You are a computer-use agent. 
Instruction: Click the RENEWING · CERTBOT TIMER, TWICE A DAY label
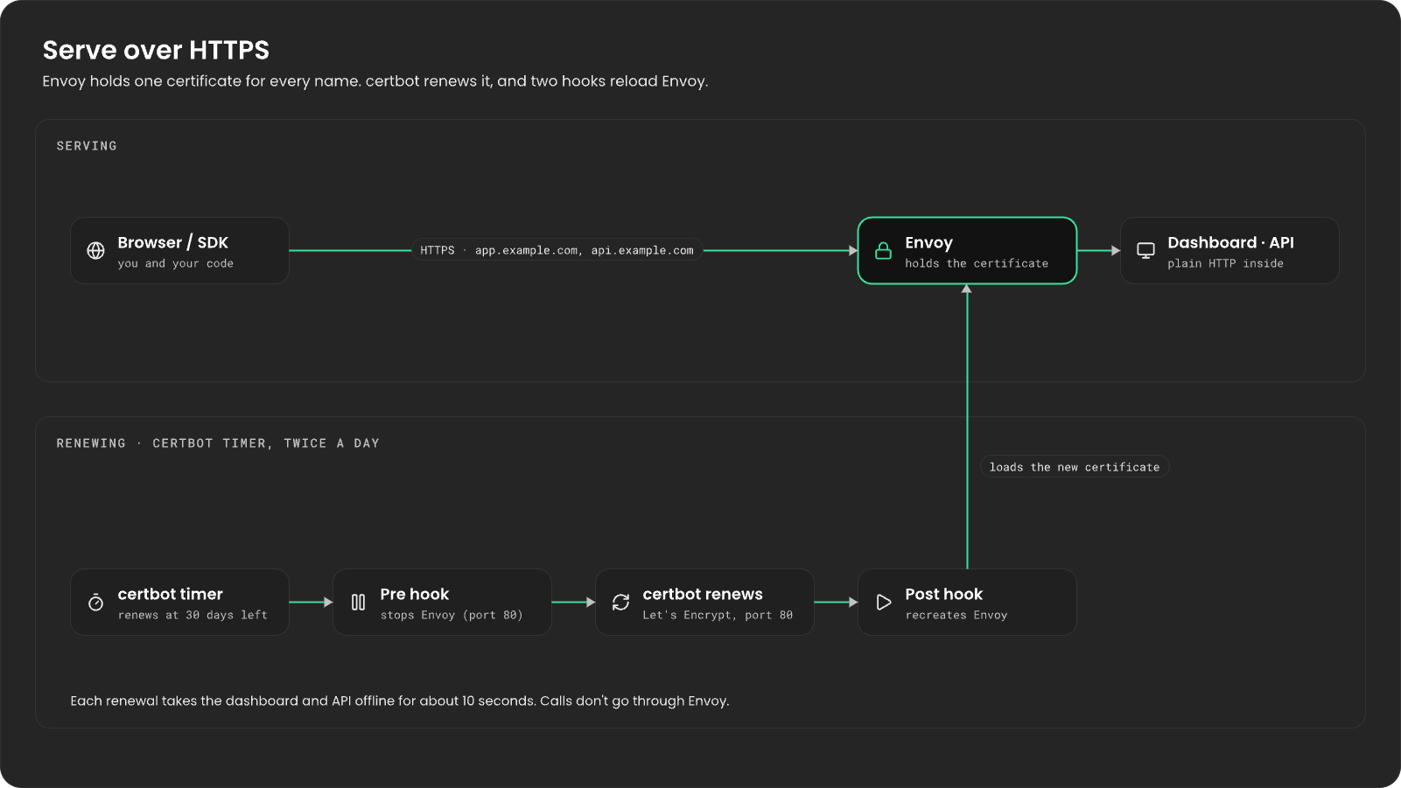coord(218,443)
